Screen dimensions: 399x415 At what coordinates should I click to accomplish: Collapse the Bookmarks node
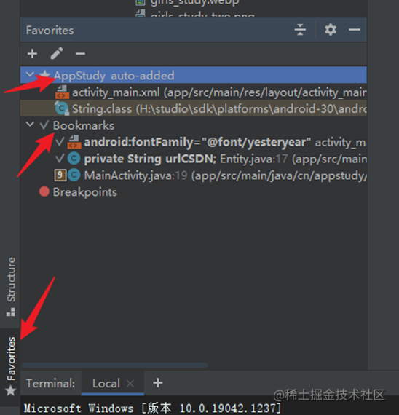(x=30, y=124)
